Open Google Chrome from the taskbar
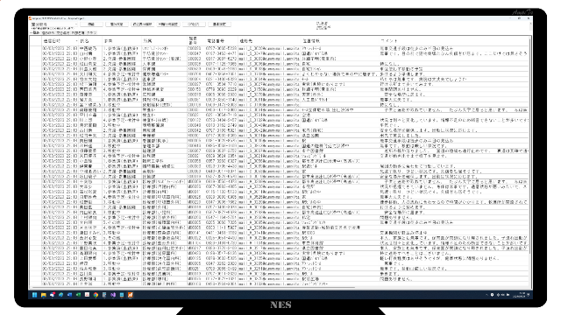Image resolution: width=561 pixels, height=315 pixels. [x=96, y=295]
